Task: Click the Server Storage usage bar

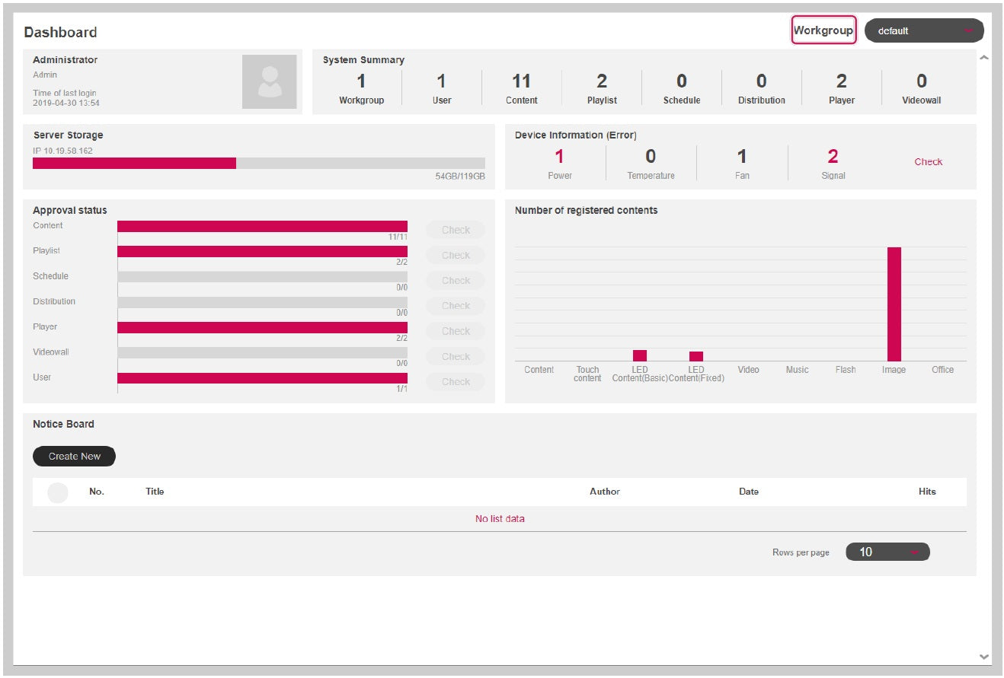Action: pos(258,164)
